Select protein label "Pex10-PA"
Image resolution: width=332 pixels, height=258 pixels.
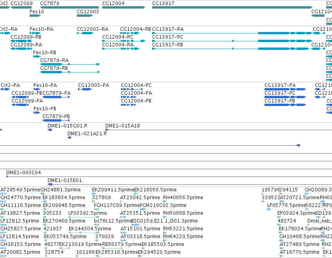click(45, 85)
